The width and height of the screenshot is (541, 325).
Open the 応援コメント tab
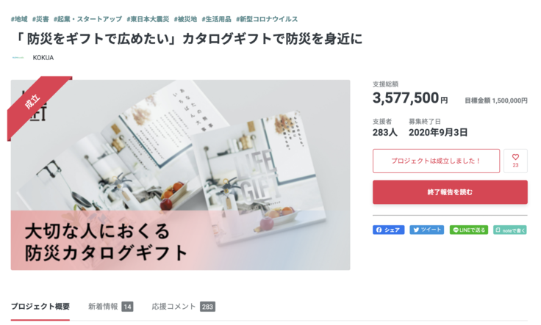tap(173, 307)
